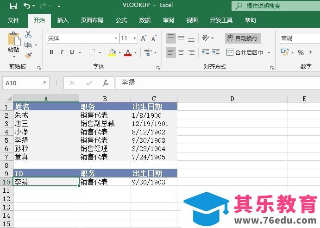Image resolution: width=320 pixels, height=228 pixels.
Task: Switch to the 公式 ribbon tab
Action: tap(121, 20)
